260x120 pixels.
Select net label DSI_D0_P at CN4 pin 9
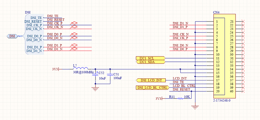pyautogui.click(x=180, y=49)
